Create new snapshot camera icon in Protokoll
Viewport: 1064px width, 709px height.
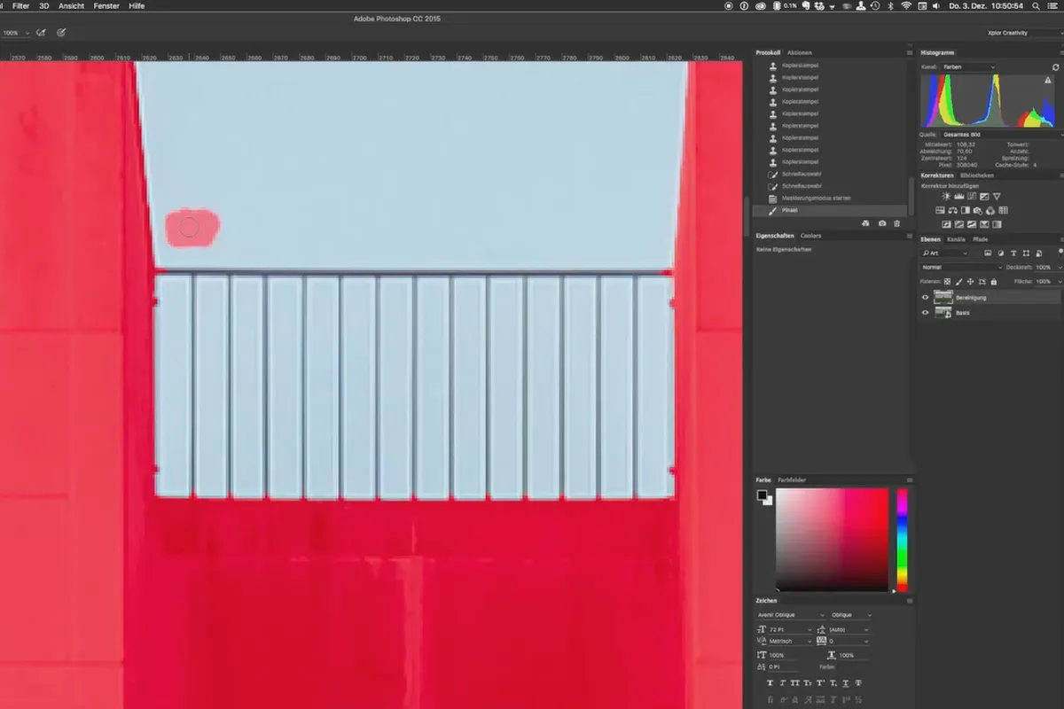pyautogui.click(x=882, y=224)
